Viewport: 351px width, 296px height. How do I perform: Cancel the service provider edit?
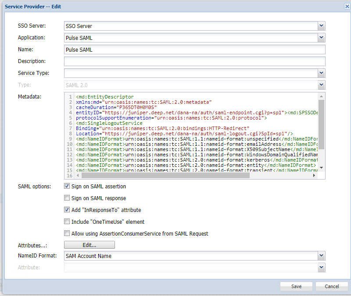(332, 286)
